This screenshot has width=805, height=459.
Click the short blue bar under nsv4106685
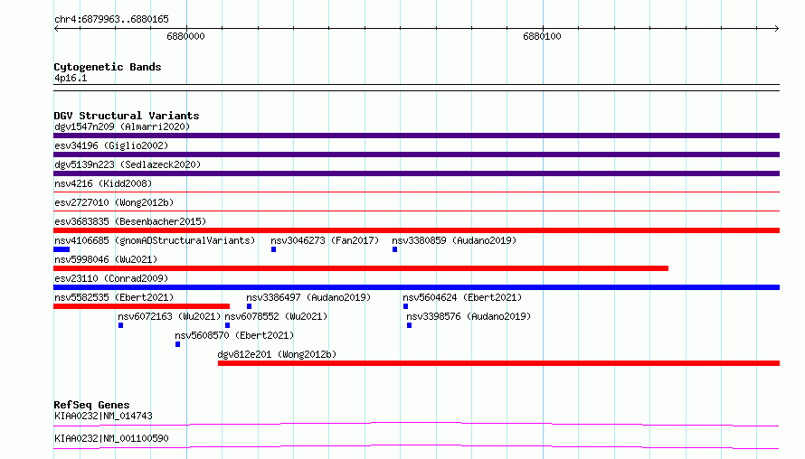point(62,249)
